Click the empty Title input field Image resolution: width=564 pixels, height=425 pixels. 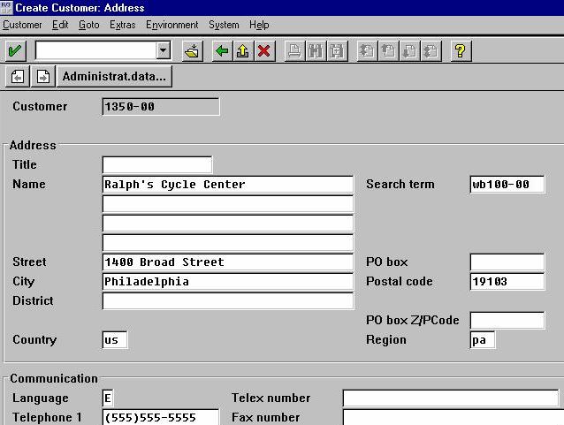157,165
